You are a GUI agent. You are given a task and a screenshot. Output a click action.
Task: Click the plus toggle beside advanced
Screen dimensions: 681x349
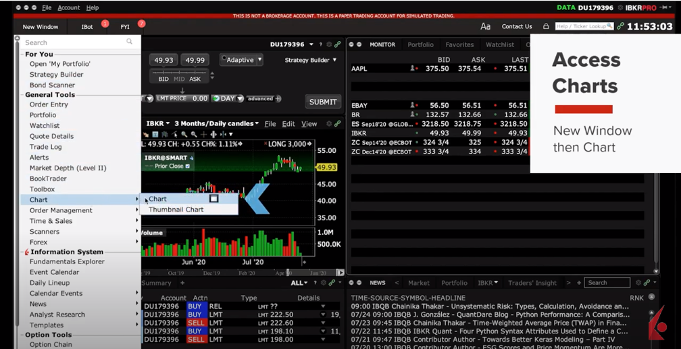pyautogui.click(x=278, y=99)
